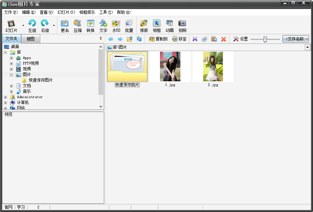313x212 pixels.
Task: Click the 官网 link in status bar
Action: pos(8,207)
